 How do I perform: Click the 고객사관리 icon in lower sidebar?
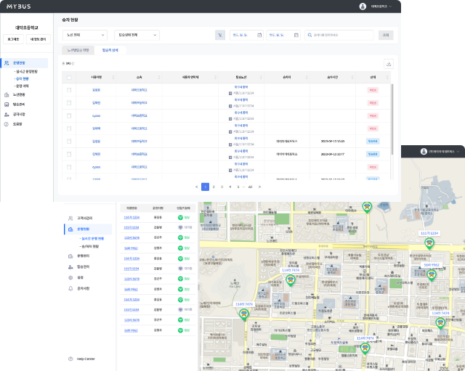70,218
